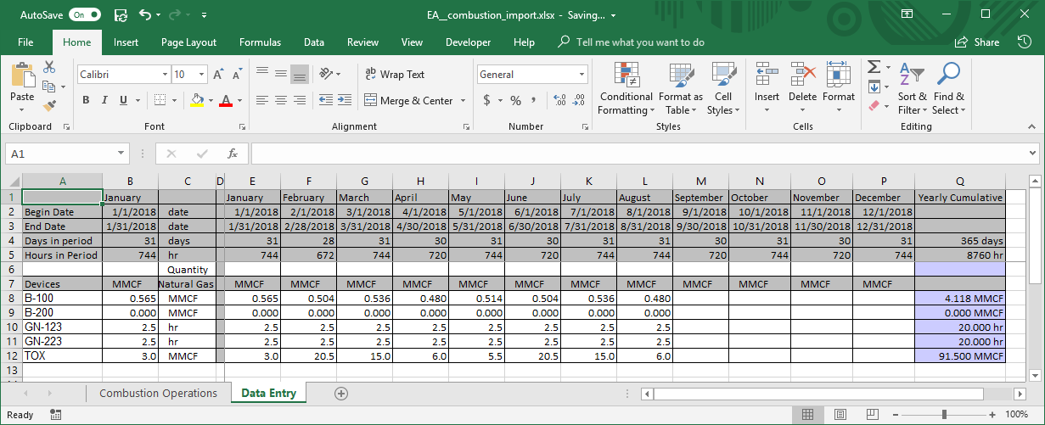Open the Formulas ribbon tab
1045x425 pixels.
260,42
